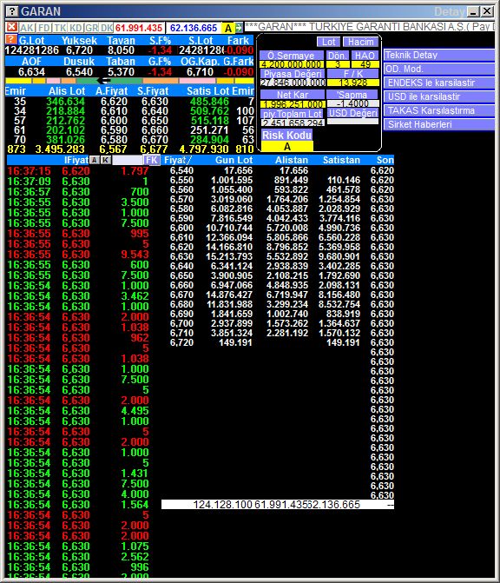Click the empty input box before FK

pyautogui.click(x=128, y=160)
